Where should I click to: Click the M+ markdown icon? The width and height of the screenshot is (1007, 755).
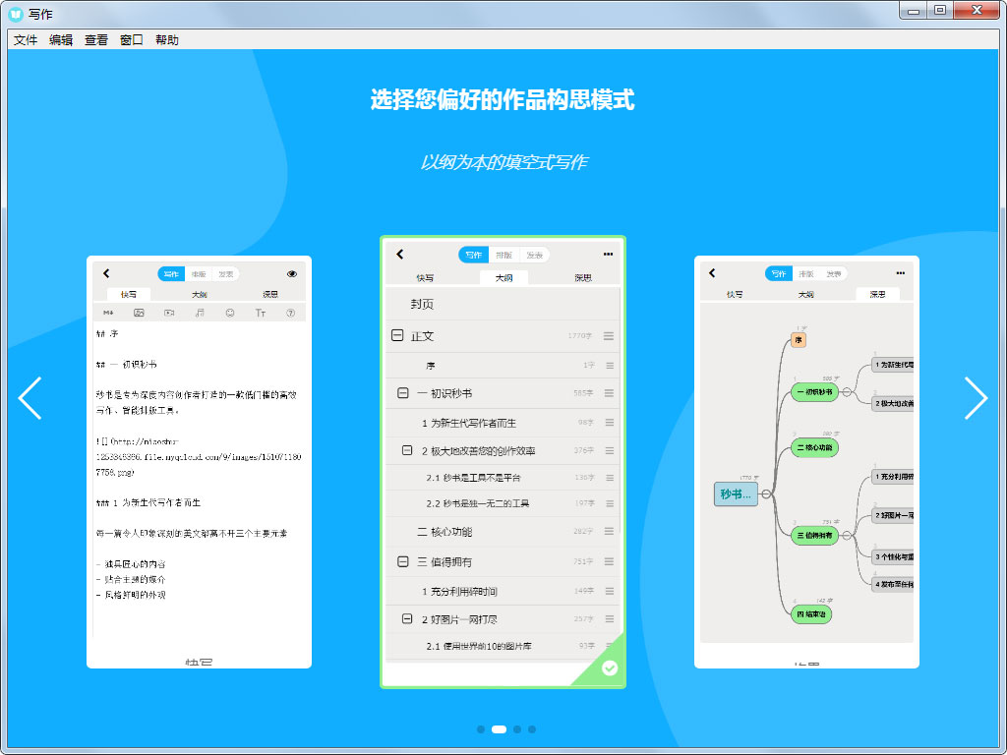108,313
